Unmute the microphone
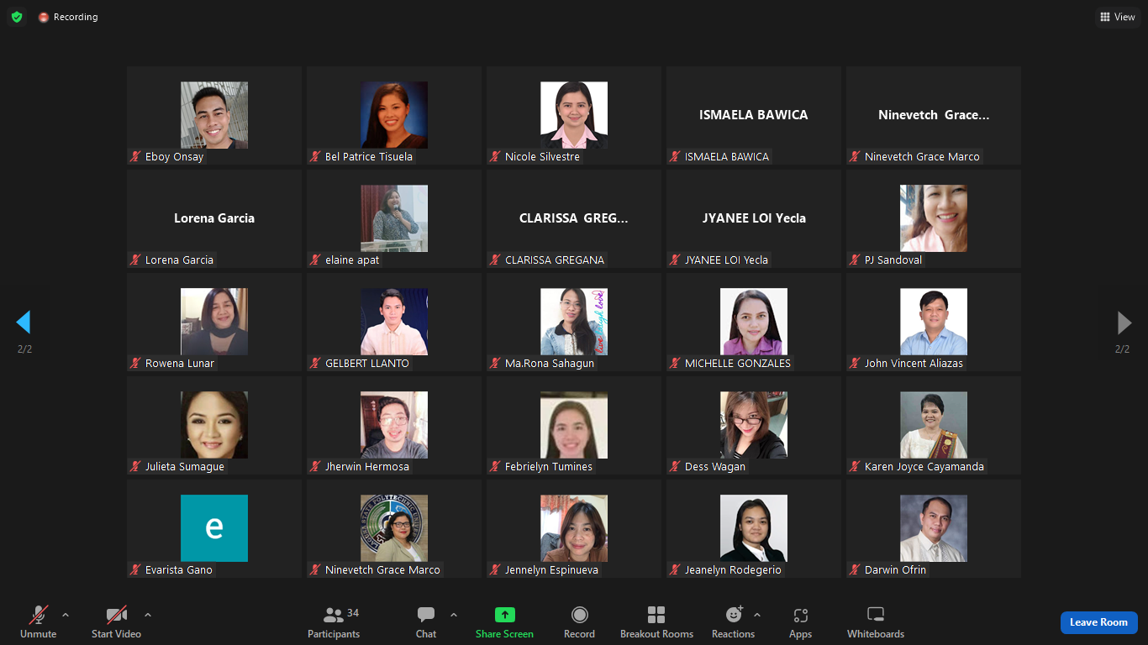This screenshot has width=1148, height=645. point(38,622)
